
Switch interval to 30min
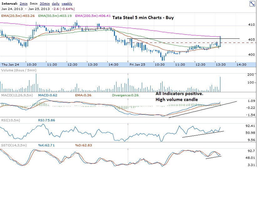click(x=44, y=4)
